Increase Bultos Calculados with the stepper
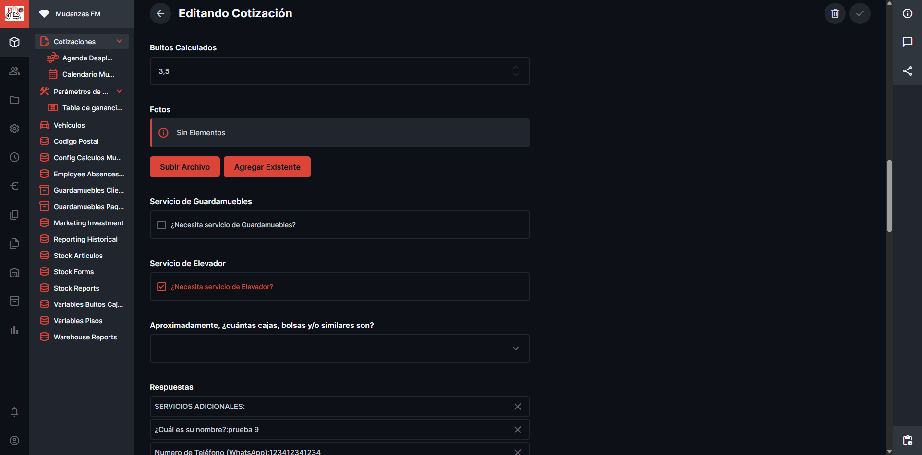Viewport: 922px width, 455px height. pos(516,67)
